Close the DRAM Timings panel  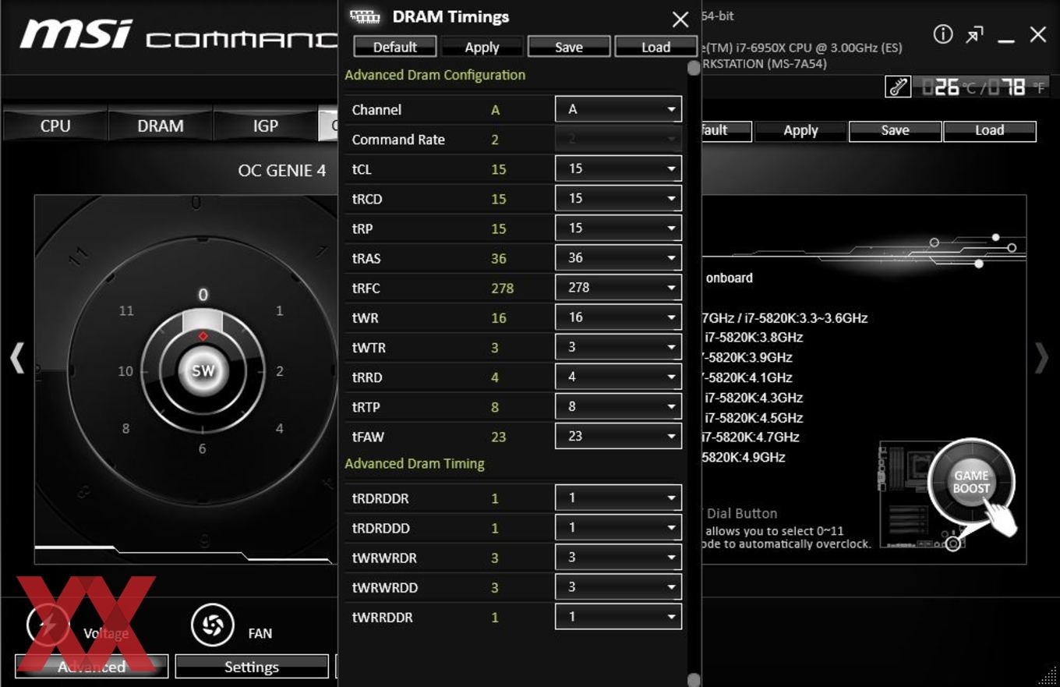(x=680, y=19)
